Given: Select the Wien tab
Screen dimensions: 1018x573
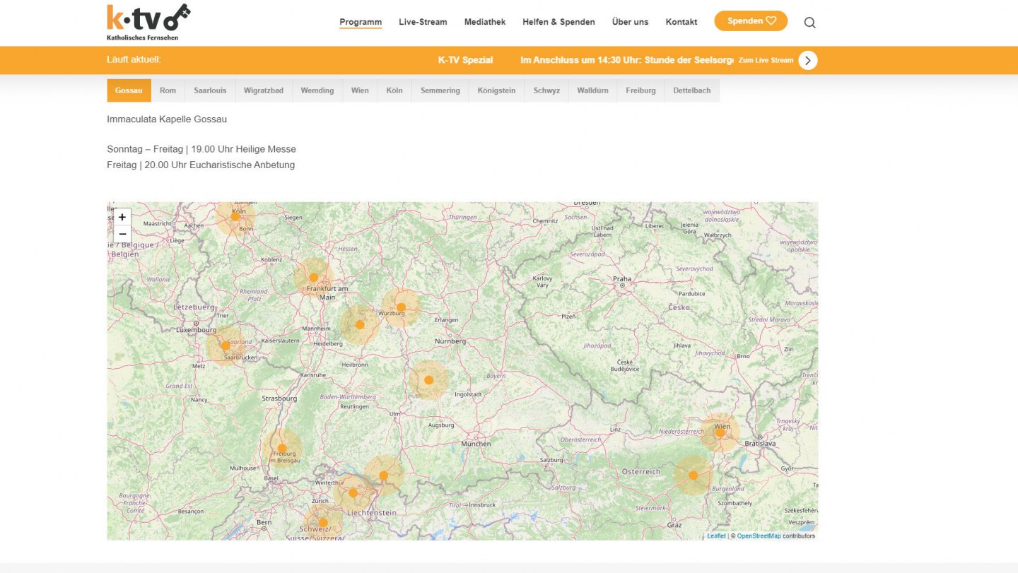Looking at the screenshot, I should click(x=360, y=90).
